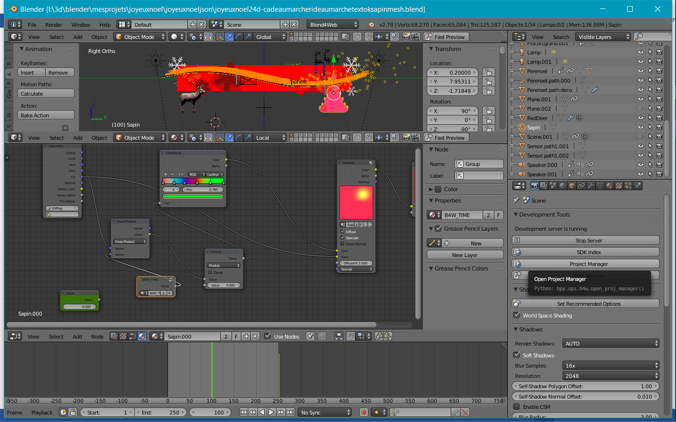Hide the Lamp object in viewport
The image size is (676, 422).
tap(641, 52)
